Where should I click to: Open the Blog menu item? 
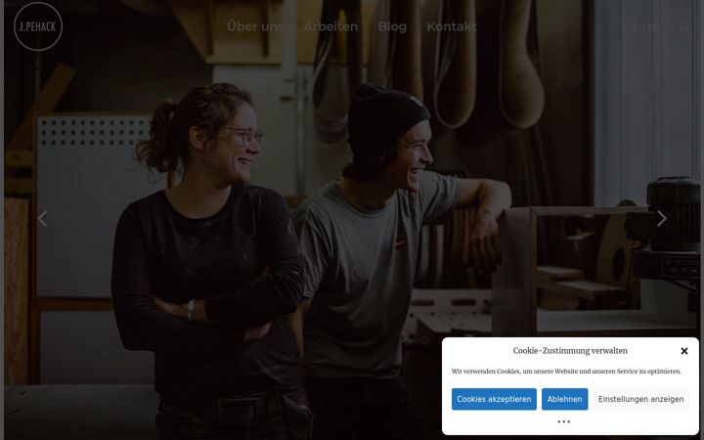[x=392, y=26]
